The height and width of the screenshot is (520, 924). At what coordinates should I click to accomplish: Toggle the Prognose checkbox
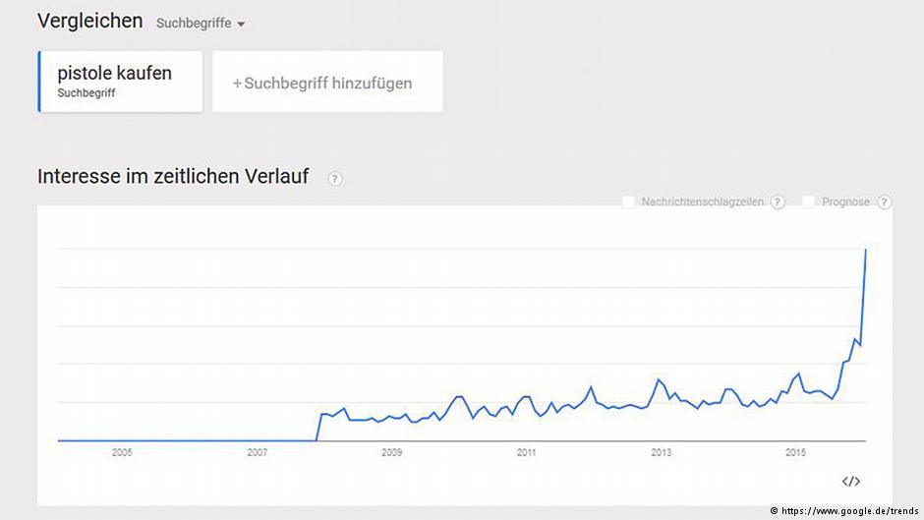coord(809,202)
